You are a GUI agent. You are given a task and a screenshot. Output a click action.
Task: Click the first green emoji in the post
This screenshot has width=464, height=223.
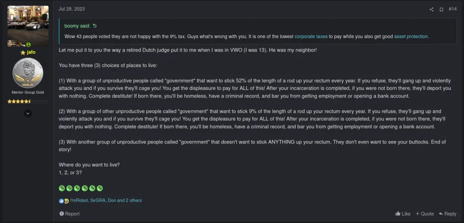coord(61,188)
